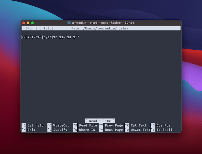Click the ^C key hint
The image size is (202, 154).
click(153, 125)
